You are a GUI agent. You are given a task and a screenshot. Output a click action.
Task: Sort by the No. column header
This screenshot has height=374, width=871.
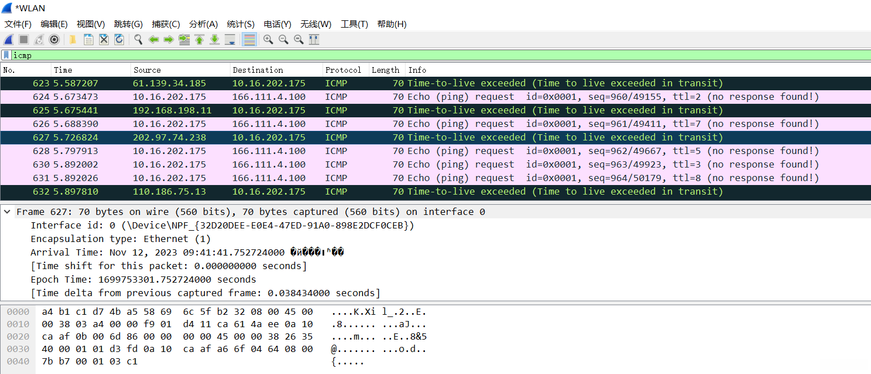click(25, 70)
